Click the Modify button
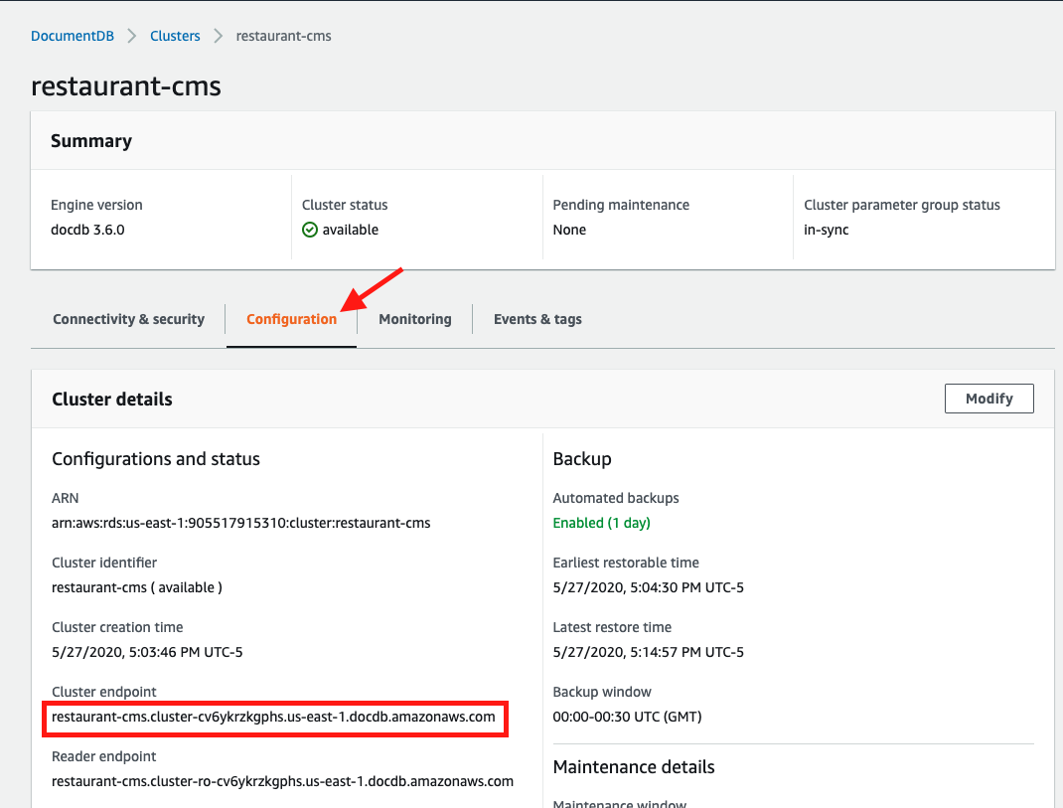The image size is (1063, 808). point(989,399)
